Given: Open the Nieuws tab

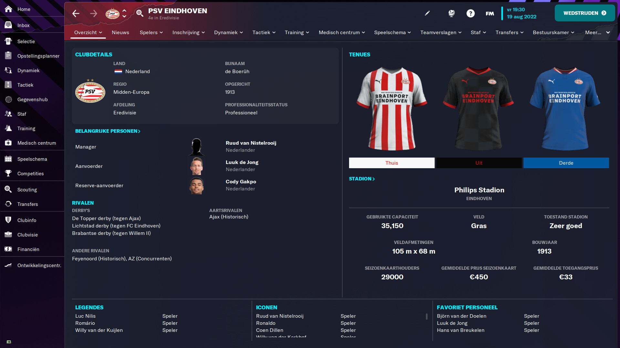Looking at the screenshot, I should 120,32.
